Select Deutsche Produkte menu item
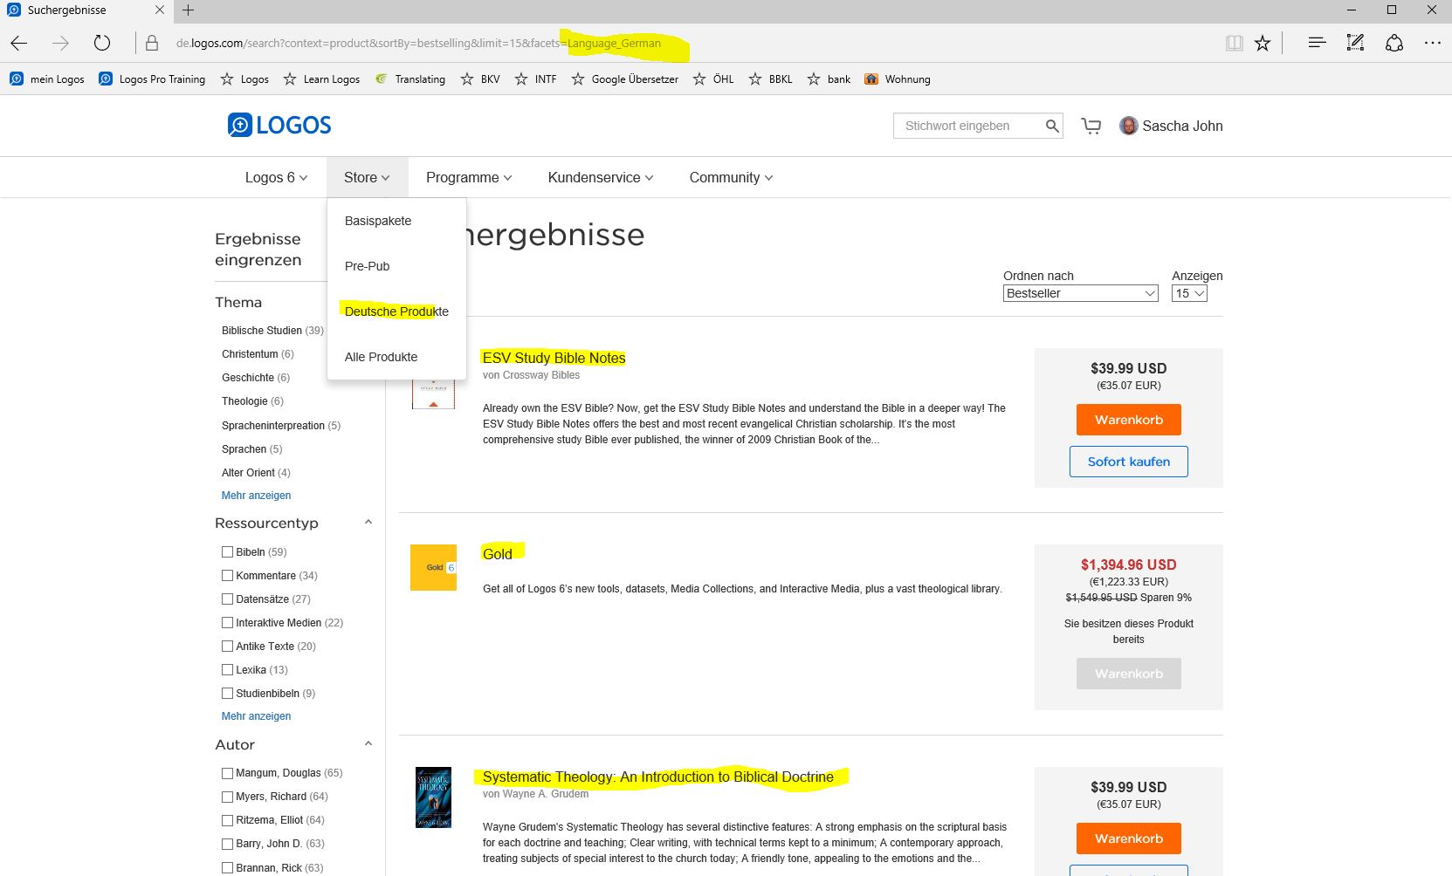The image size is (1452, 876). pos(396,311)
